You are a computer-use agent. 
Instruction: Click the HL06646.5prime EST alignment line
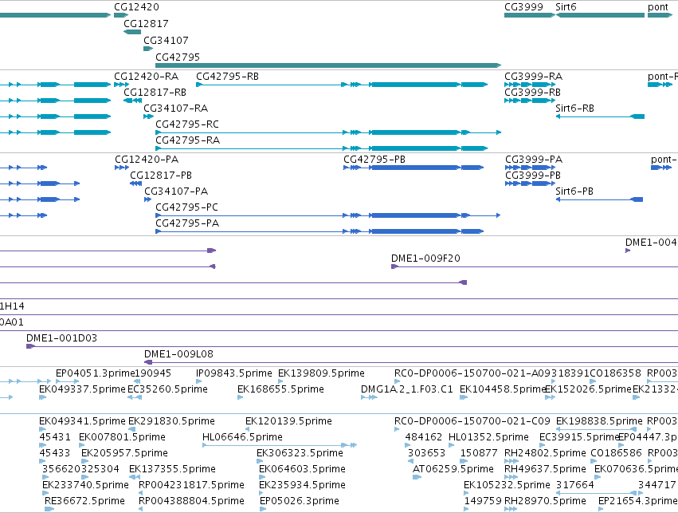tap(279, 445)
